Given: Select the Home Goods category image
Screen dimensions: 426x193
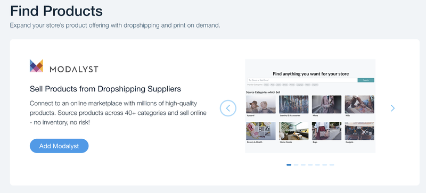Looking at the screenshot, I should pos(294,131).
